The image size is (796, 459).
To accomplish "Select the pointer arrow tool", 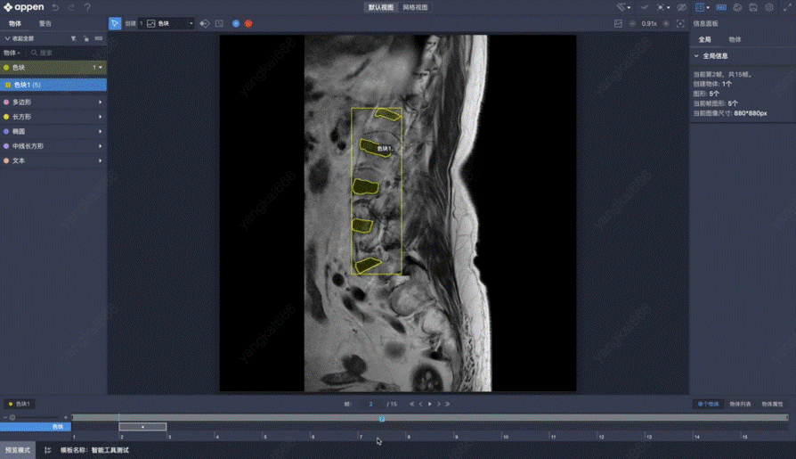I will [x=115, y=23].
